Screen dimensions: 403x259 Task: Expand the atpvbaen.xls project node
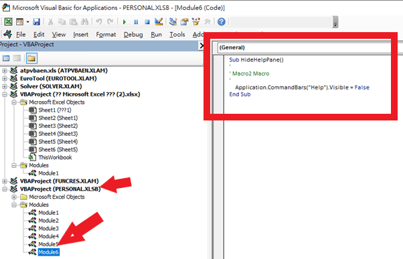coord(5,70)
